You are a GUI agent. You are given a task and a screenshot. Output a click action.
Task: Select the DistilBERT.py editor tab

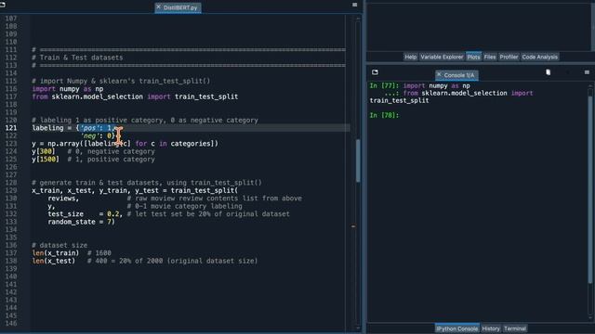pos(178,7)
